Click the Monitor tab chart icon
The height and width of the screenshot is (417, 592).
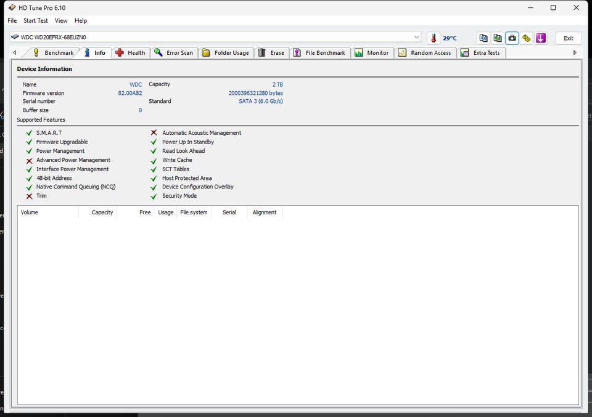tap(359, 53)
